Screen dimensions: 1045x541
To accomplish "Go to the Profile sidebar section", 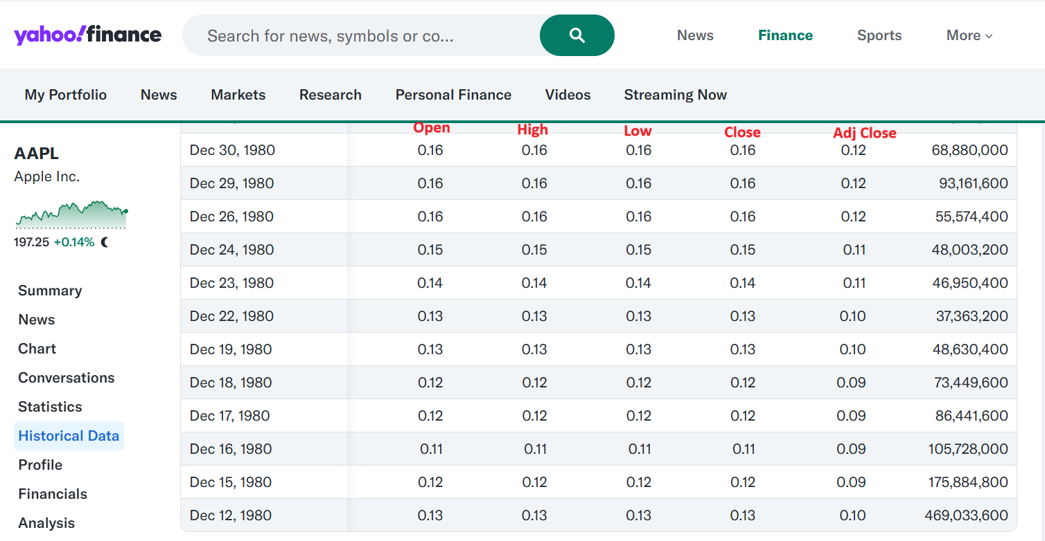I will (x=40, y=465).
